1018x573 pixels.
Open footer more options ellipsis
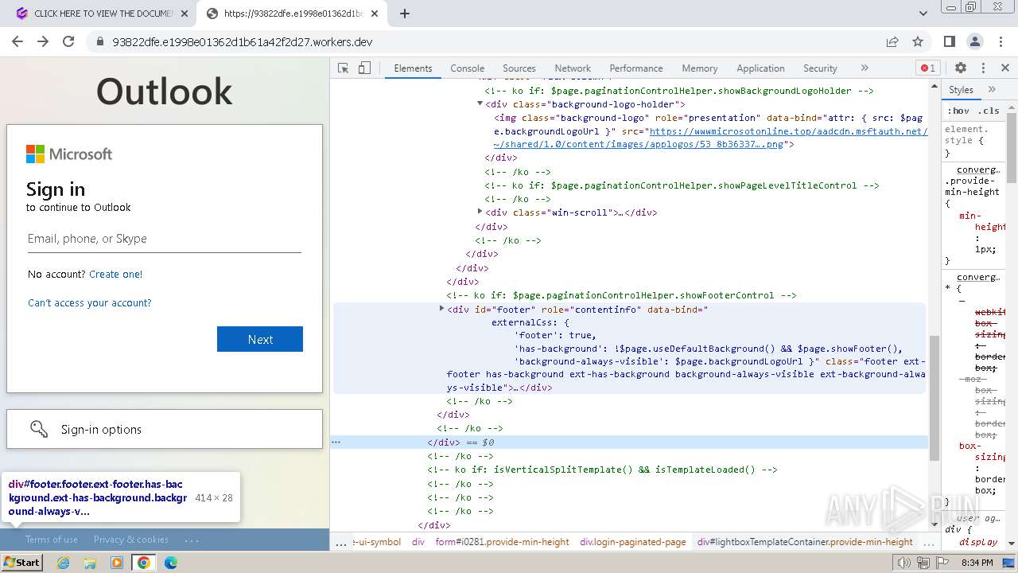coord(192,540)
